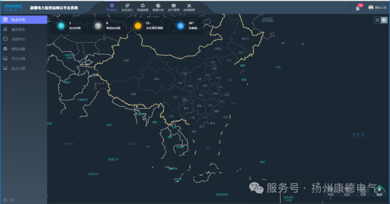Click the 黑龙江 label on the map

[x=245, y=39]
